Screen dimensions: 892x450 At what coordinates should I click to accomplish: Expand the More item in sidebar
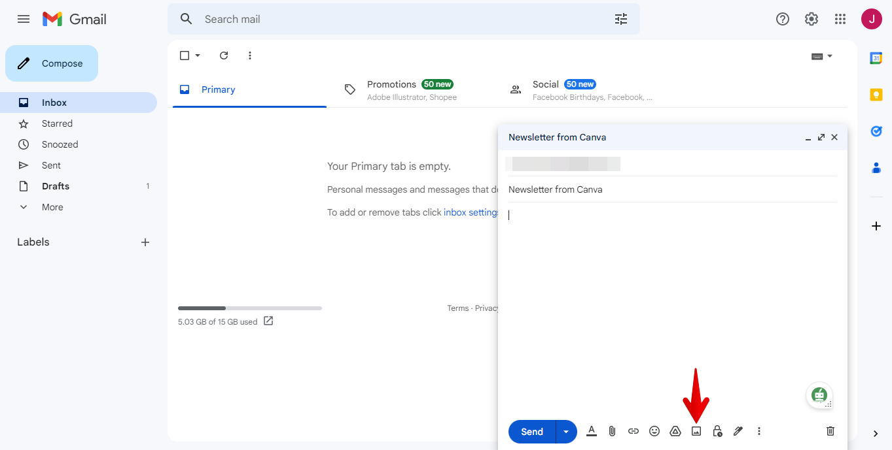[52, 207]
